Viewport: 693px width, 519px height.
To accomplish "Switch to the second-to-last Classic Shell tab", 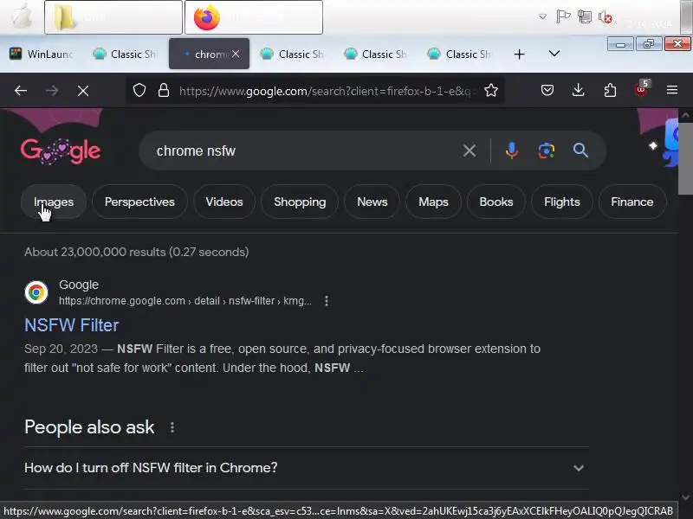I will 376,54.
